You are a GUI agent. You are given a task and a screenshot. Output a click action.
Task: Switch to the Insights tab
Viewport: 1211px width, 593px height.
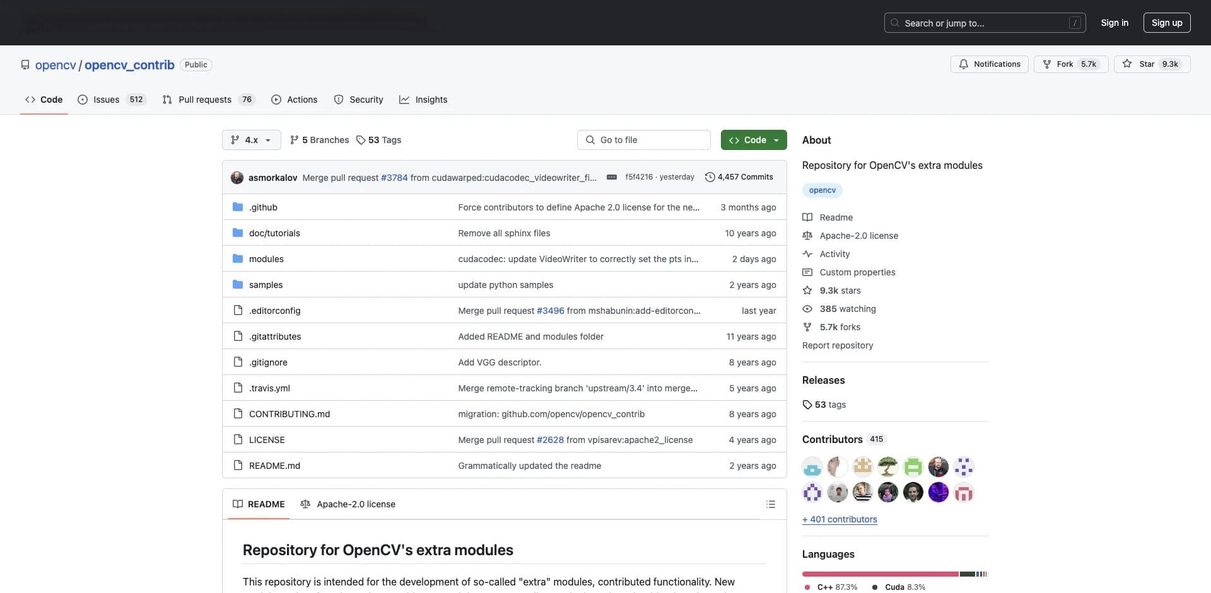coord(423,100)
